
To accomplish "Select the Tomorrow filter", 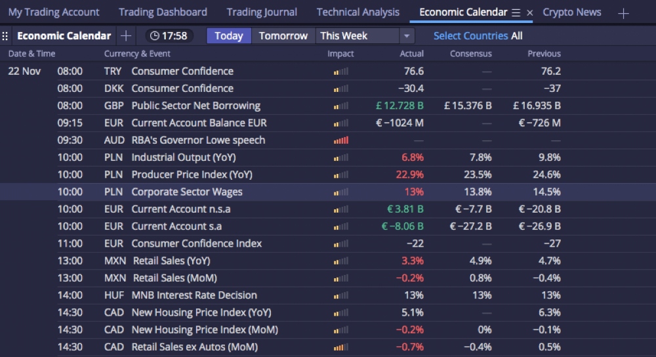I will [x=283, y=36].
